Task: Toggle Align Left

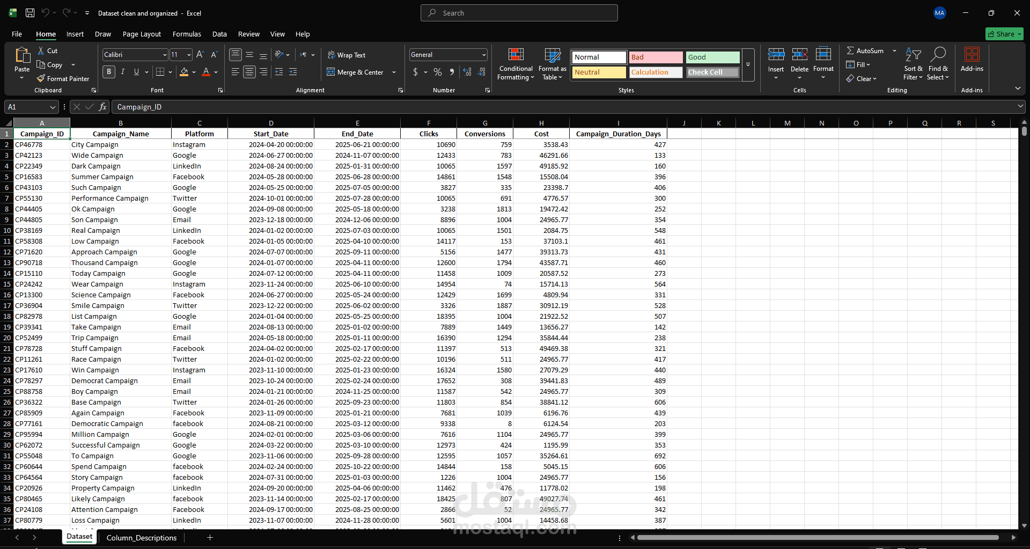Action: tap(235, 72)
